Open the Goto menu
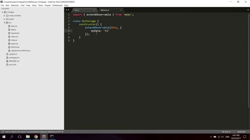The width and height of the screenshot is (250, 140). coord(34,5)
